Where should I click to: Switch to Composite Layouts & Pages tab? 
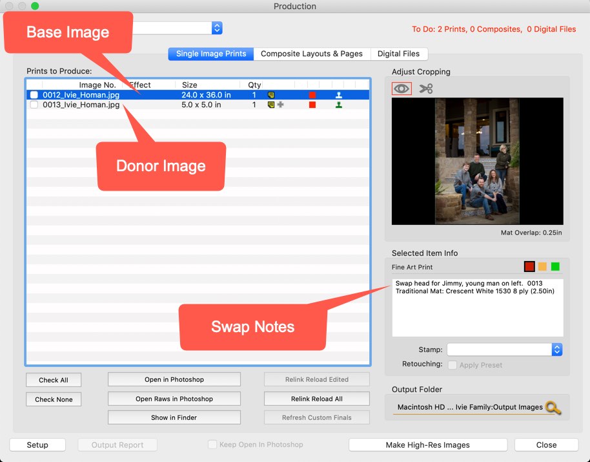311,54
